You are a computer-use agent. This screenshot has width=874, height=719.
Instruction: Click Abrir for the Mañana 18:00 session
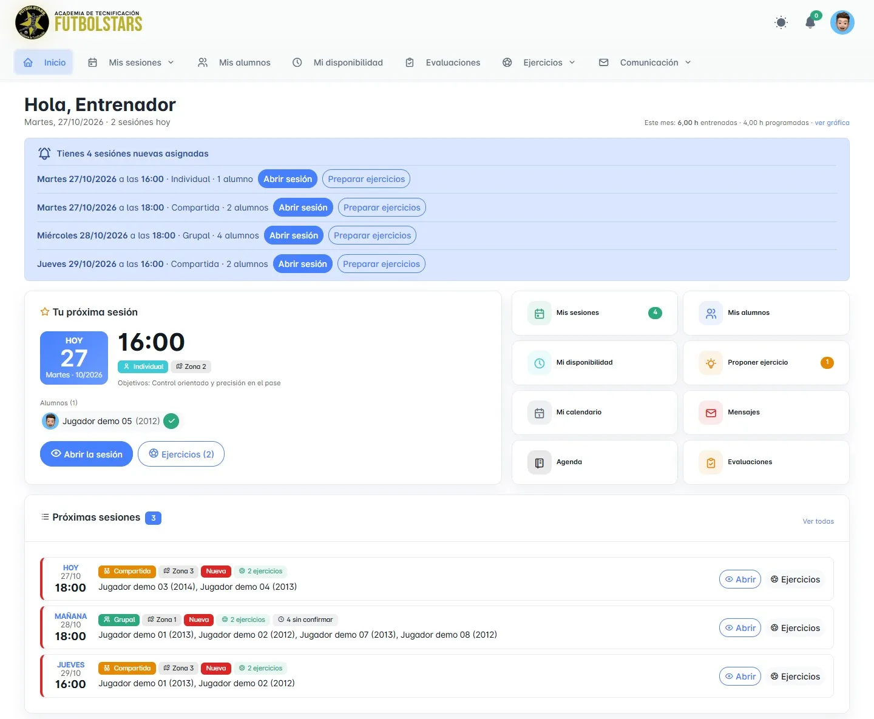pyautogui.click(x=740, y=628)
